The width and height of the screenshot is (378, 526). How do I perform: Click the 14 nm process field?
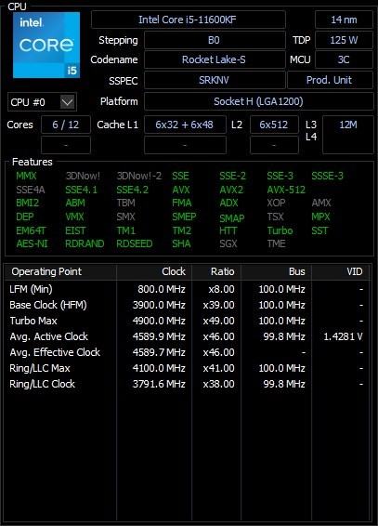pos(344,20)
